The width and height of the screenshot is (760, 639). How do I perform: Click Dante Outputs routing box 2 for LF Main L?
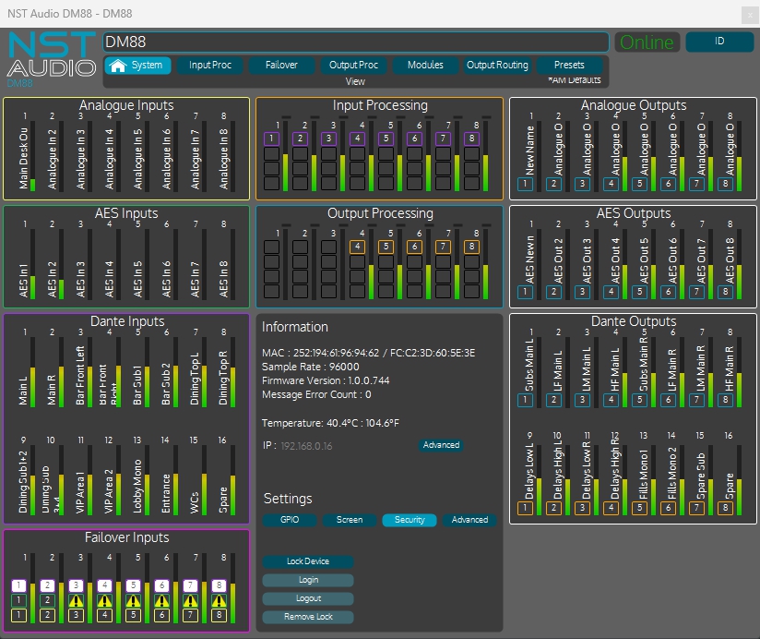[x=554, y=400]
